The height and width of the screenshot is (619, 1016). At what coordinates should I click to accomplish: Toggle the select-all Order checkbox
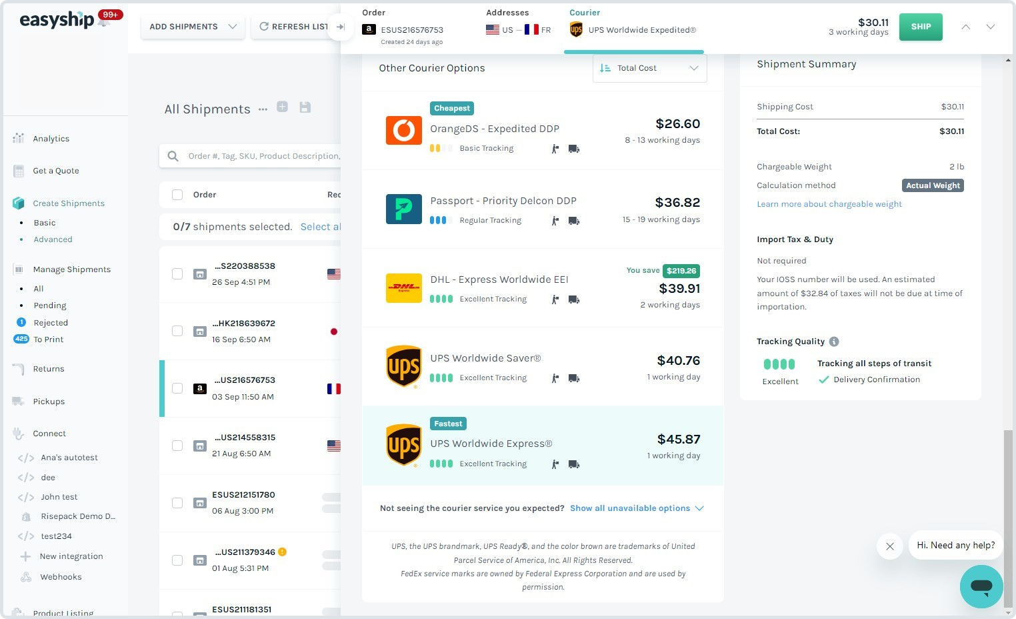pyautogui.click(x=177, y=195)
